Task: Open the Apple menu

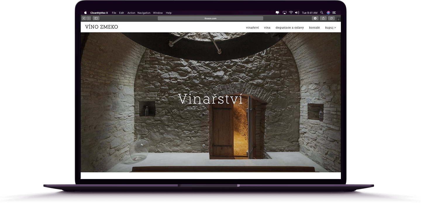Action: coord(86,13)
